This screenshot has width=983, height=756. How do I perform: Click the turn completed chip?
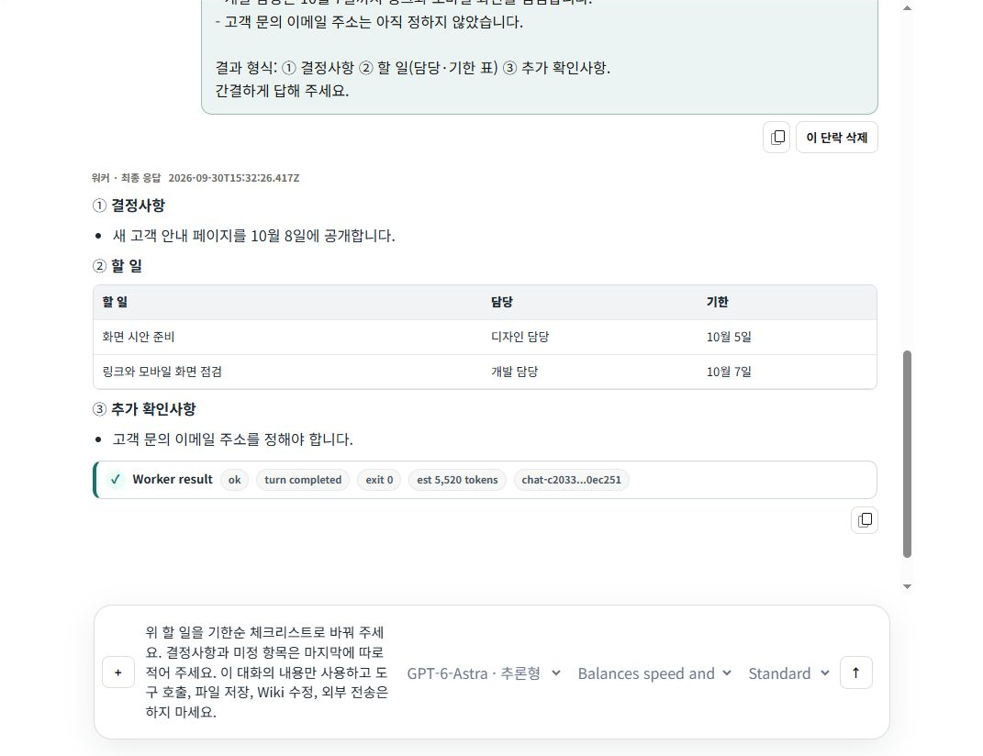tap(303, 480)
